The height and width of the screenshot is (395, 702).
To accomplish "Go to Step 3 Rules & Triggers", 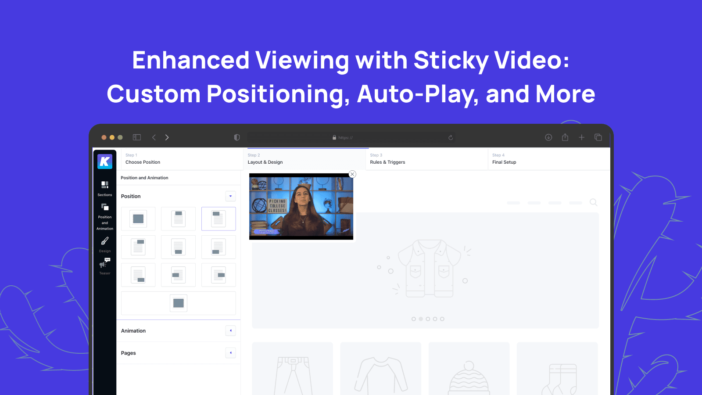I will 387,159.
